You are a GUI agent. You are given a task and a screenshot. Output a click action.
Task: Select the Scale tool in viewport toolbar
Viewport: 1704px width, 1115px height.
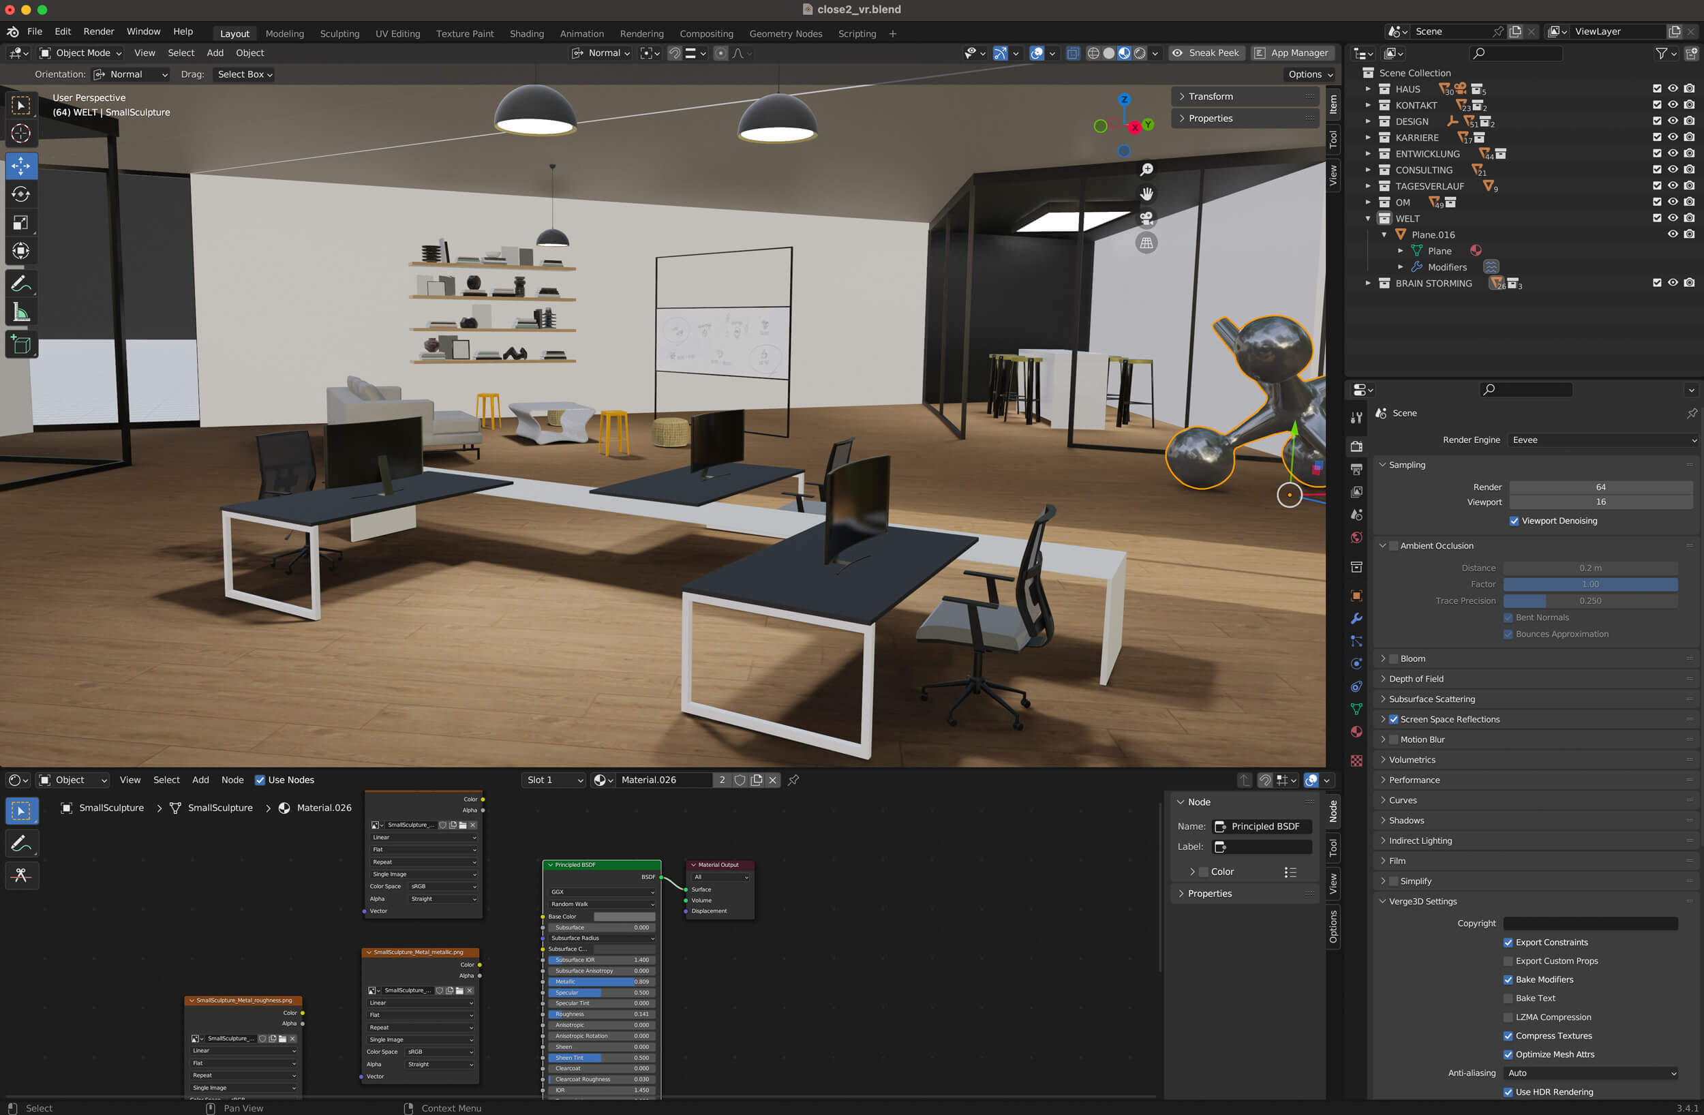[x=20, y=223]
